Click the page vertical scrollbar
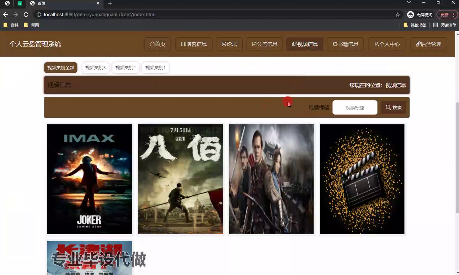The image size is (459, 275). 457,158
